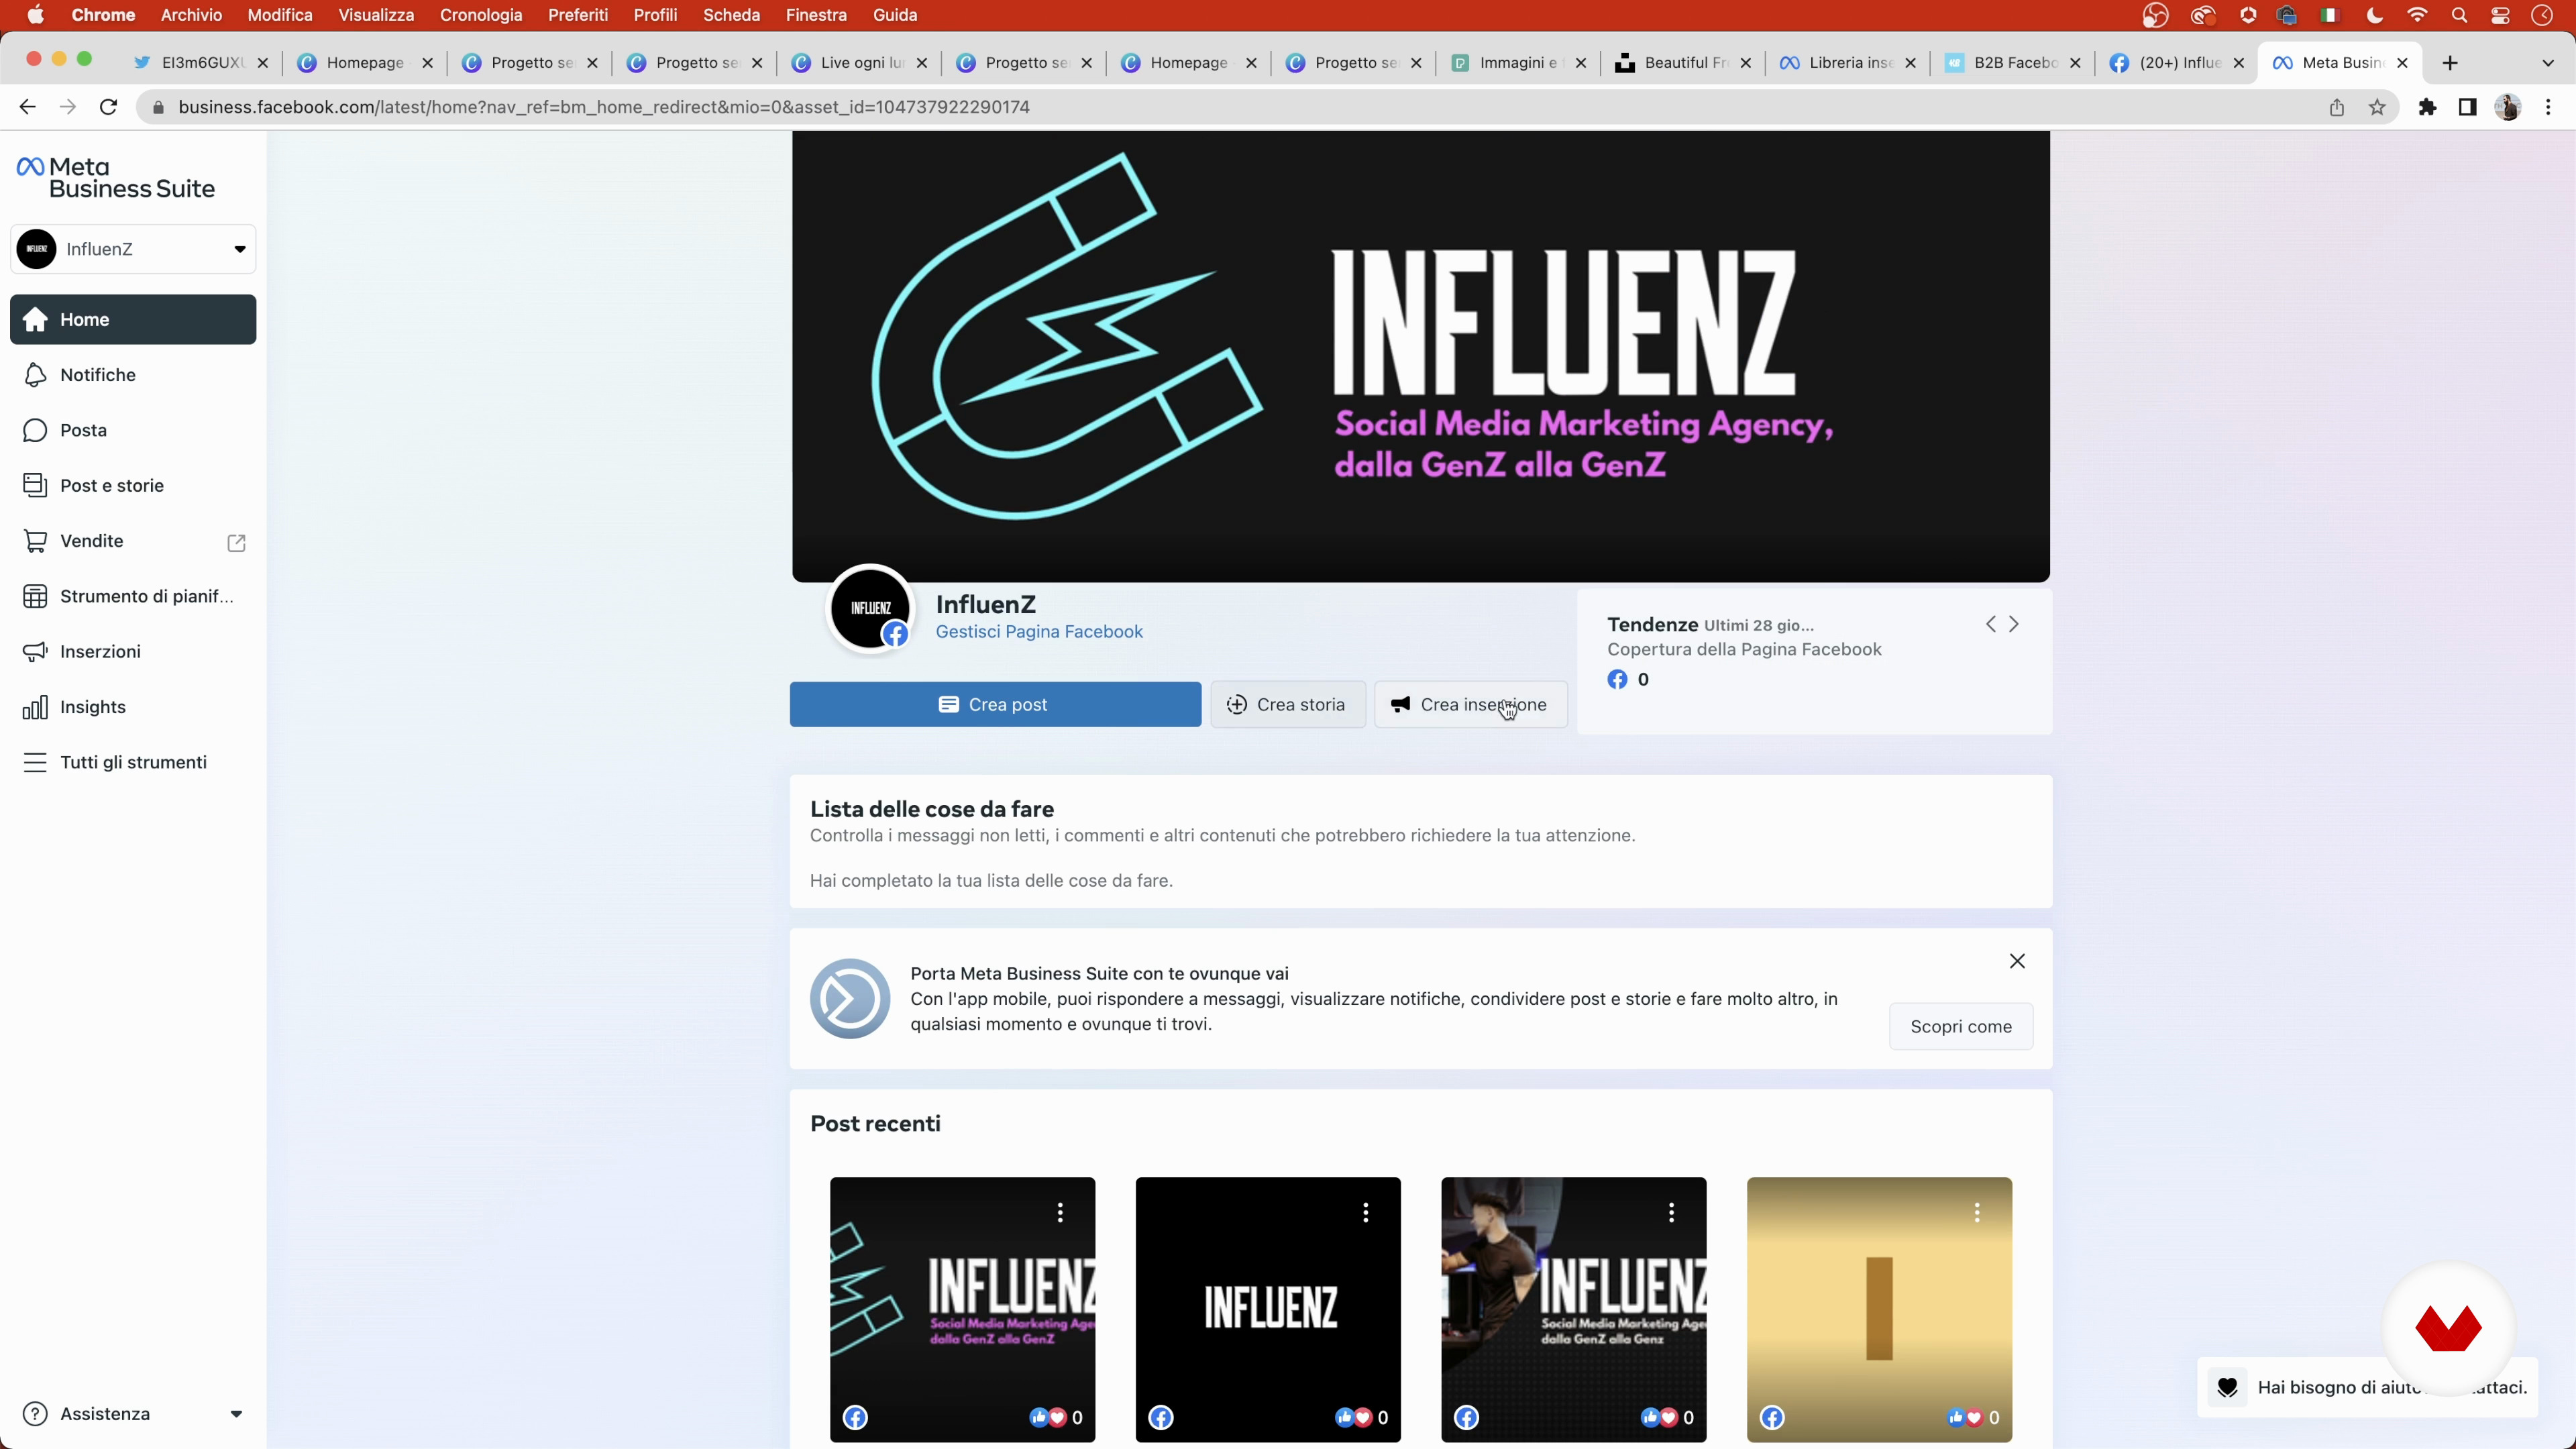Open the Preferiti menu

coord(578,15)
